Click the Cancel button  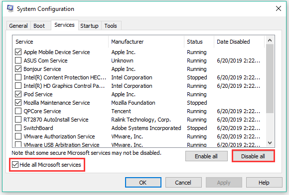pyautogui.click(x=183, y=183)
